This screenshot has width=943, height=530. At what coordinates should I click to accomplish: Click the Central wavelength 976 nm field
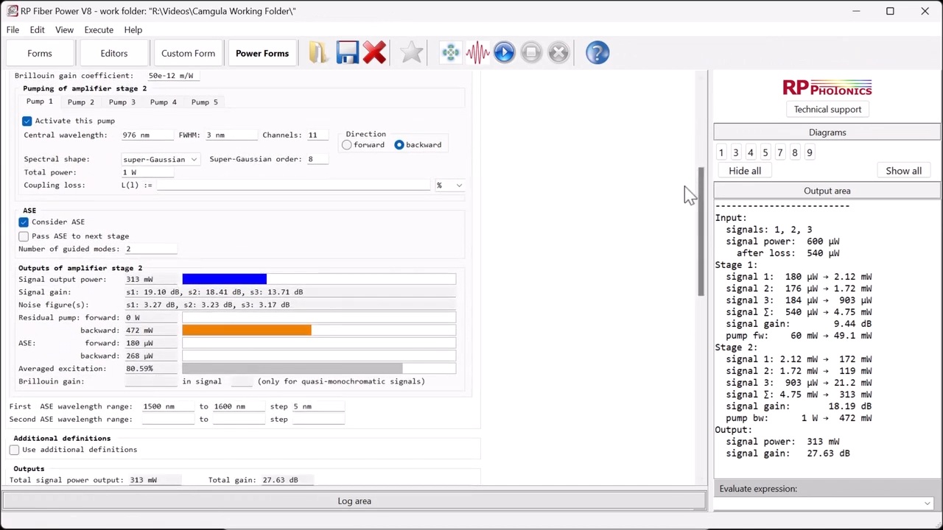tap(146, 135)
